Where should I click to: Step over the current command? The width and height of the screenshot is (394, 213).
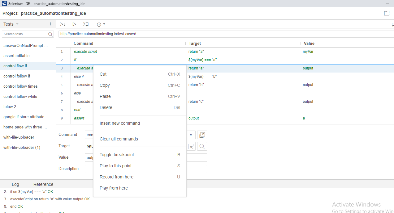coord(86,24)
